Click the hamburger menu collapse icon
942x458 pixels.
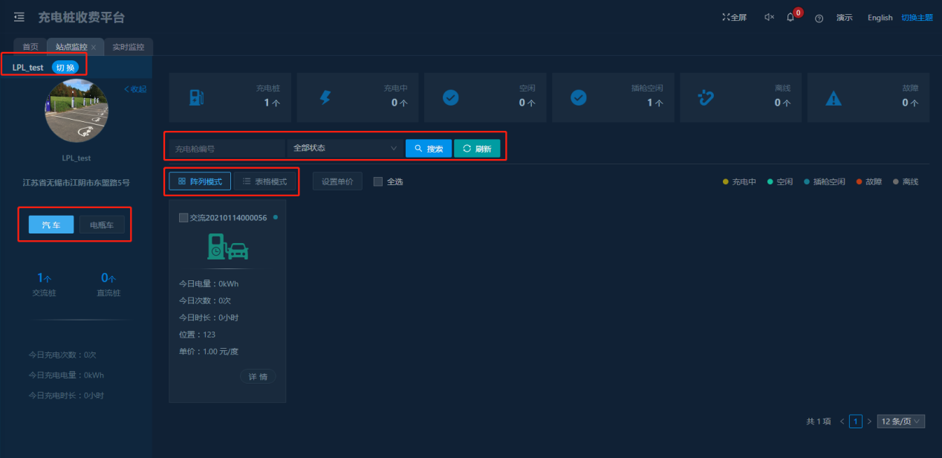point(19,17)
